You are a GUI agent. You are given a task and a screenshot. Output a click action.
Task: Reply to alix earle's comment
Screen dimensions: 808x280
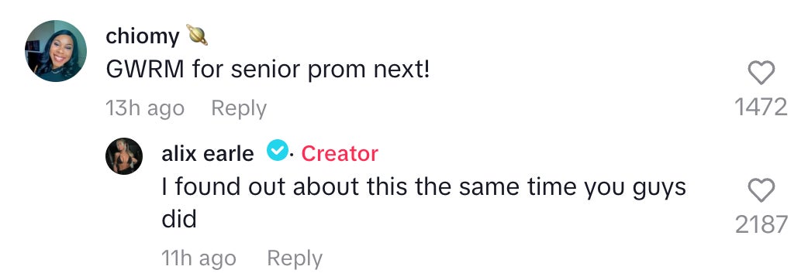click(295, 258)
